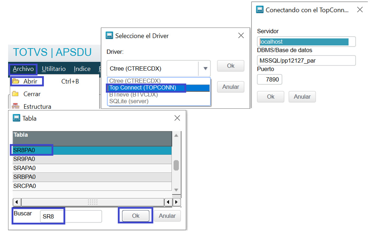Close the Seleccione el Driver dialog
373x234 pixels.
[x=241, y=36]
